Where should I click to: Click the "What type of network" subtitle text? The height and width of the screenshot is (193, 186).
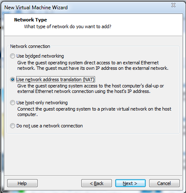pos(67,26)
